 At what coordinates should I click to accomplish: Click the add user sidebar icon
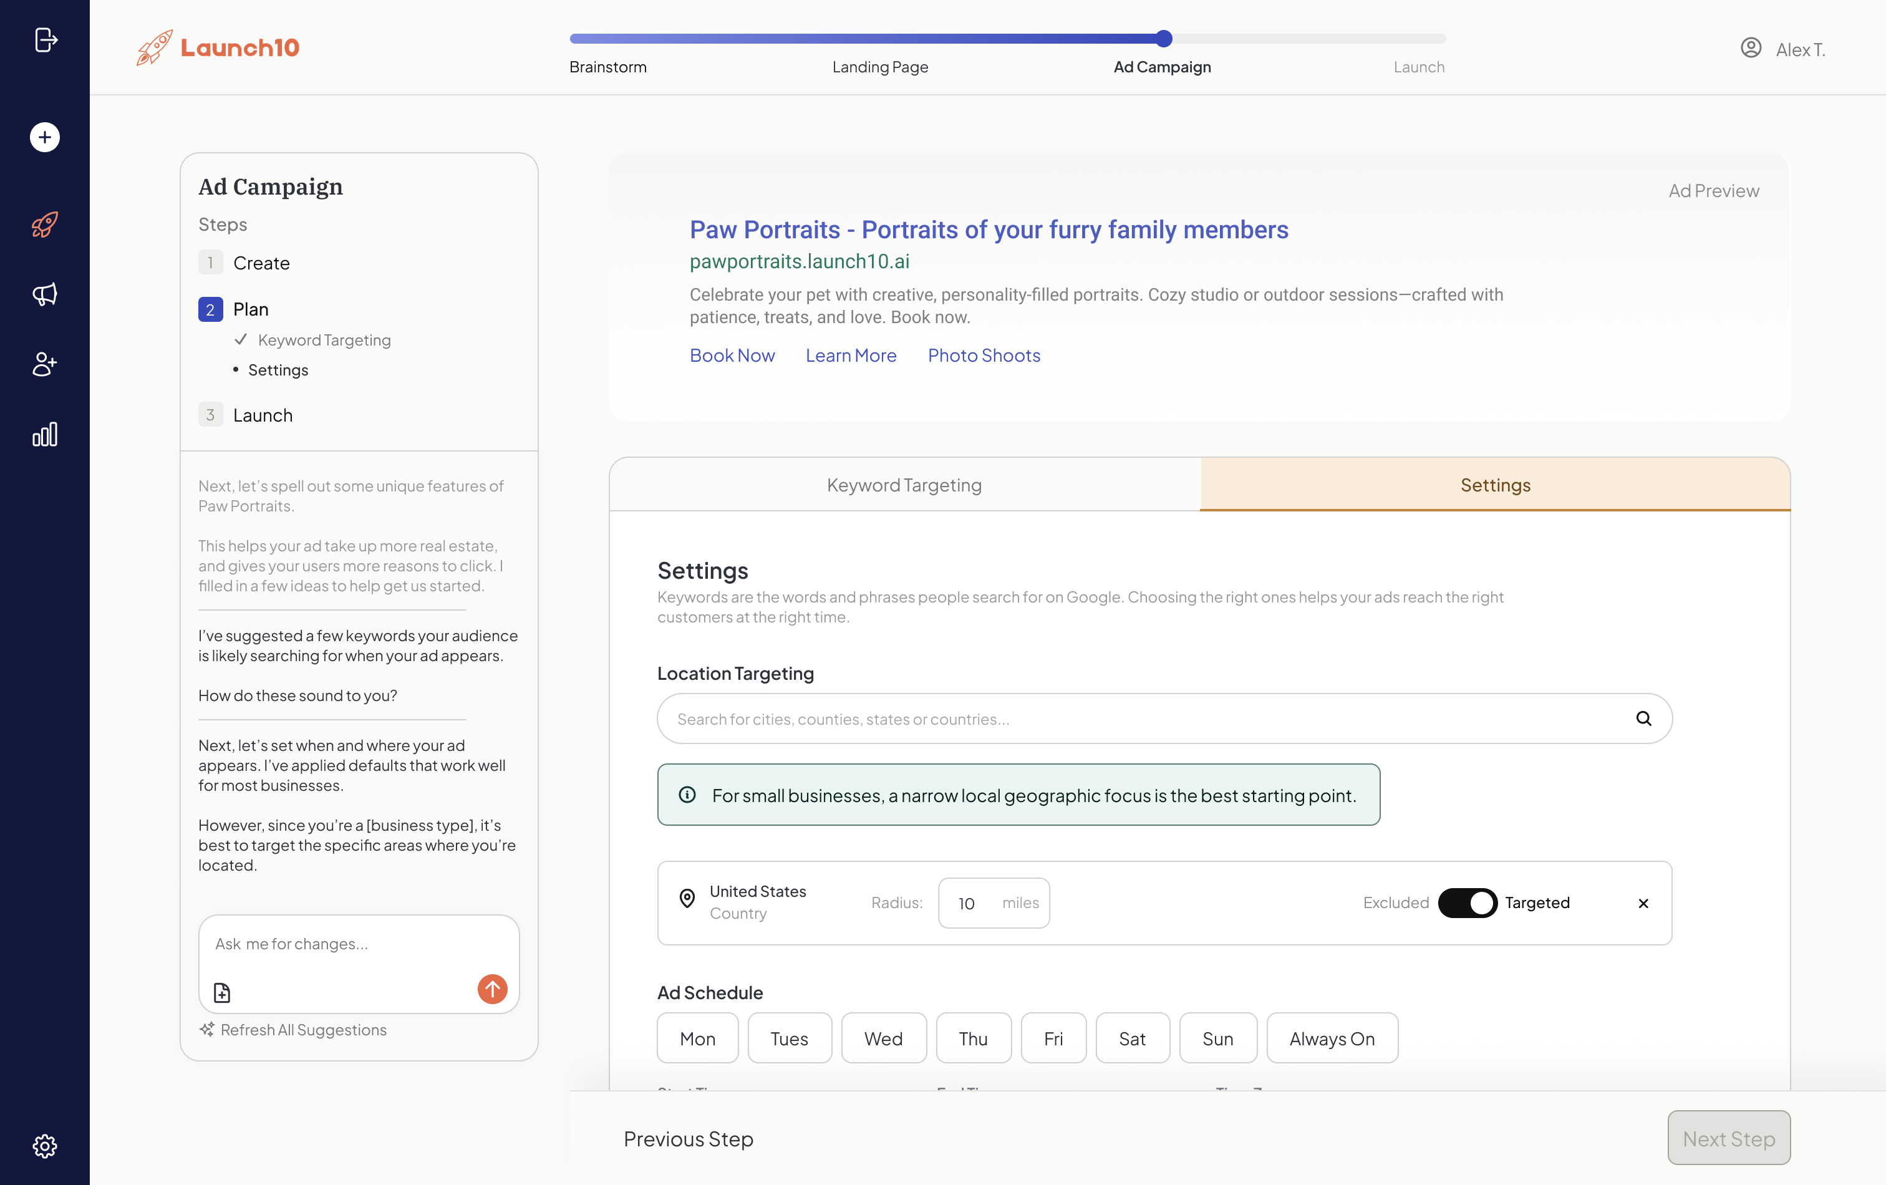coord(45,364)
